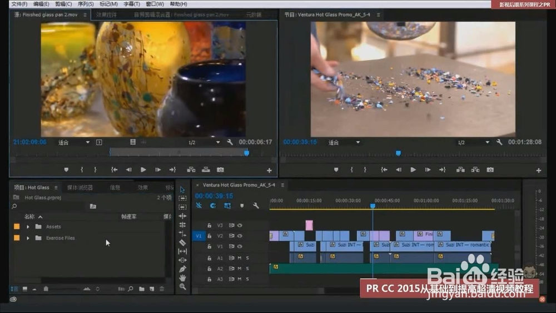Switch to 效果控件 tab
The width and height of the screenshot is (556, 313).
[106, 15]
